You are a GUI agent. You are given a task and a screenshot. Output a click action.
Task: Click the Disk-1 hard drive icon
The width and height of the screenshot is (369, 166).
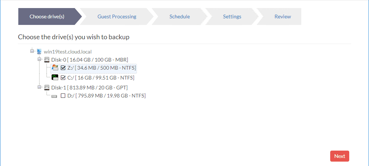47,88
